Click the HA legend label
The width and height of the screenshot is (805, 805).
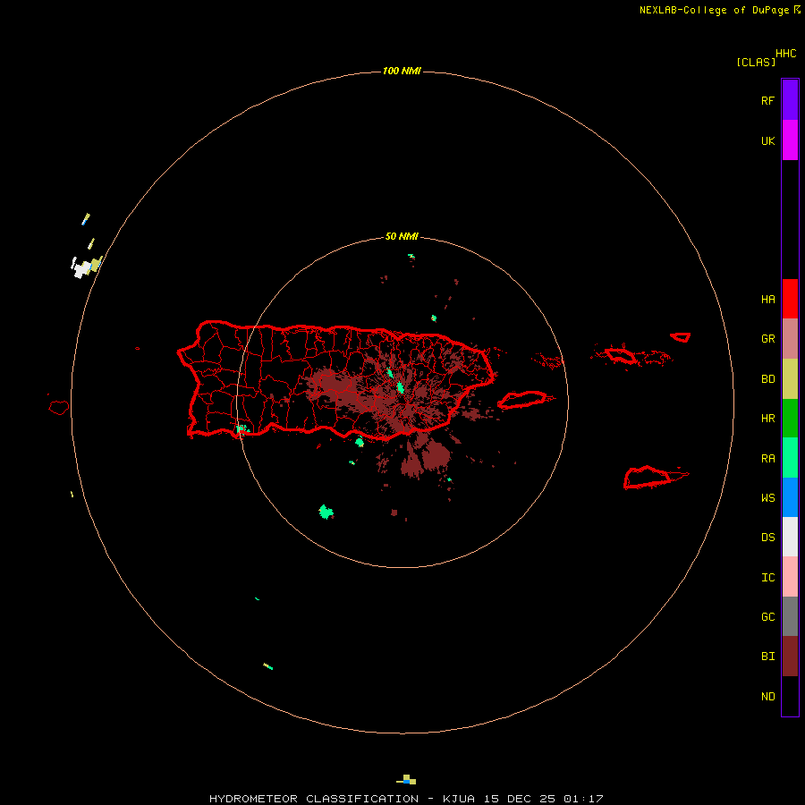[767, 300]
